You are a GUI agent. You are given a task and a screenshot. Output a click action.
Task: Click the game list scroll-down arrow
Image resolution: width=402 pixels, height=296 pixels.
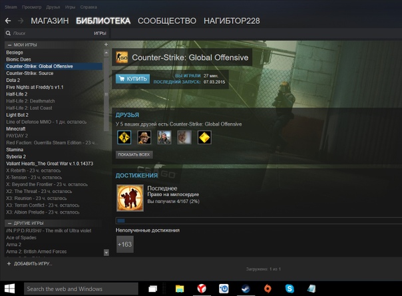click(106, 253)
